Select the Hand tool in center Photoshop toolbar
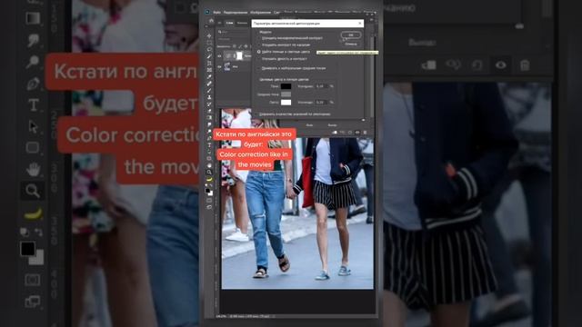 coord(209,165)
